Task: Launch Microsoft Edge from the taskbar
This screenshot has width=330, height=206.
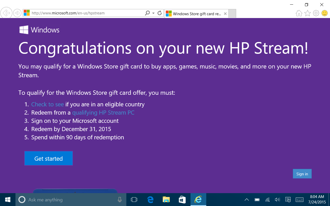Action: pos(150,200)
